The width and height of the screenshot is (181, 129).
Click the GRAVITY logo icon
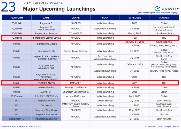[x=157, y=9]
